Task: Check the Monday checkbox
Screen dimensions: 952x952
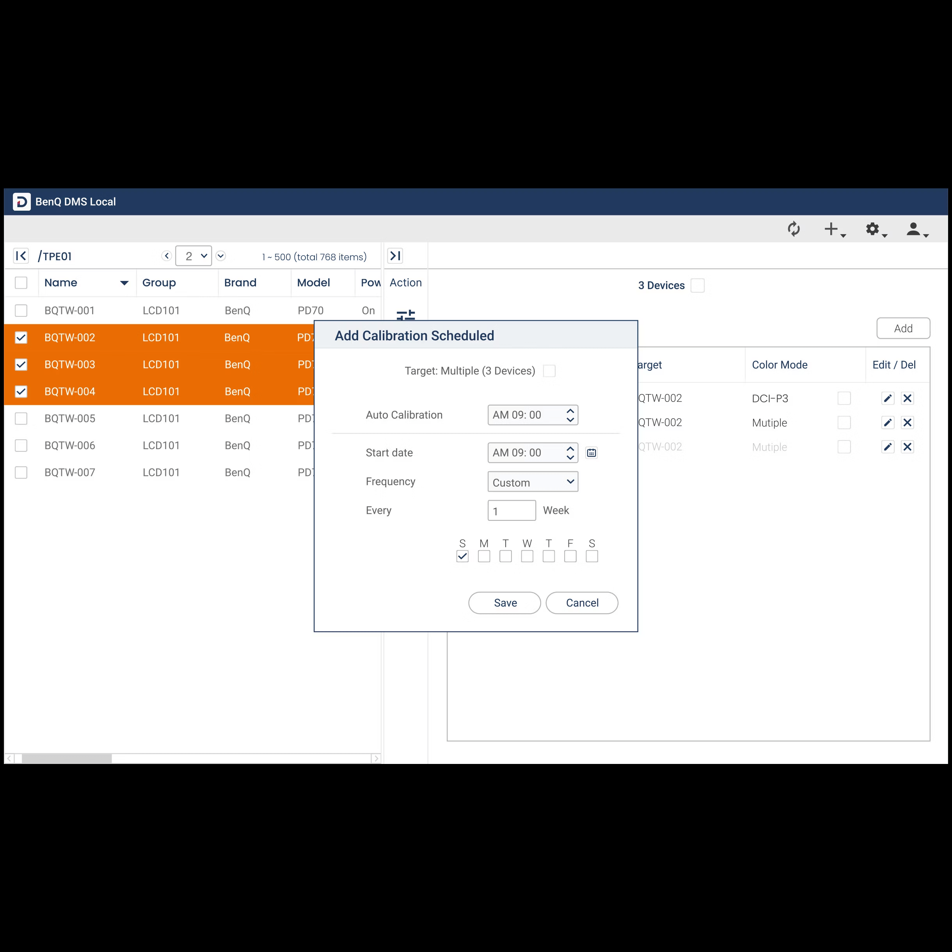Action: tap(484, 556)
